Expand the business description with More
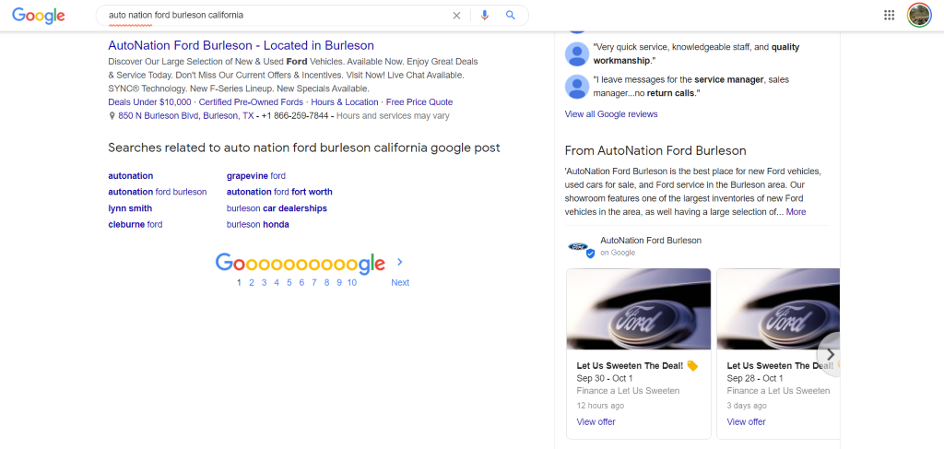 (x=796, y=212)
